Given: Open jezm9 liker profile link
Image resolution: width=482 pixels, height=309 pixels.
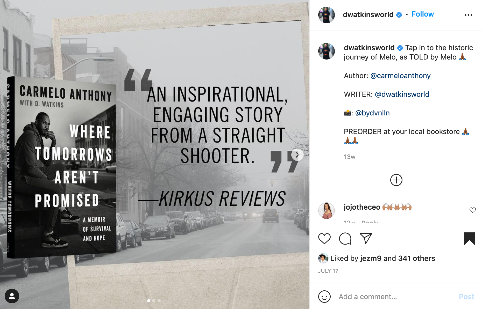Looking at the screenshot, I should coord(371,258).
